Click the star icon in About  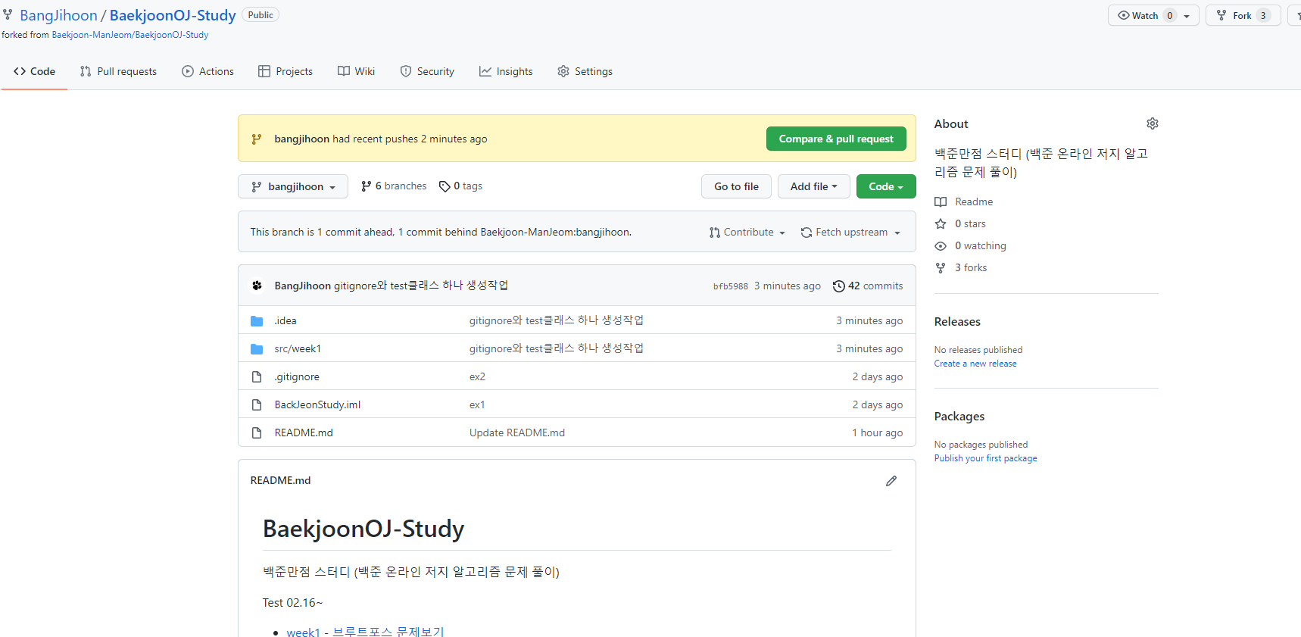(x=941, y=223)
